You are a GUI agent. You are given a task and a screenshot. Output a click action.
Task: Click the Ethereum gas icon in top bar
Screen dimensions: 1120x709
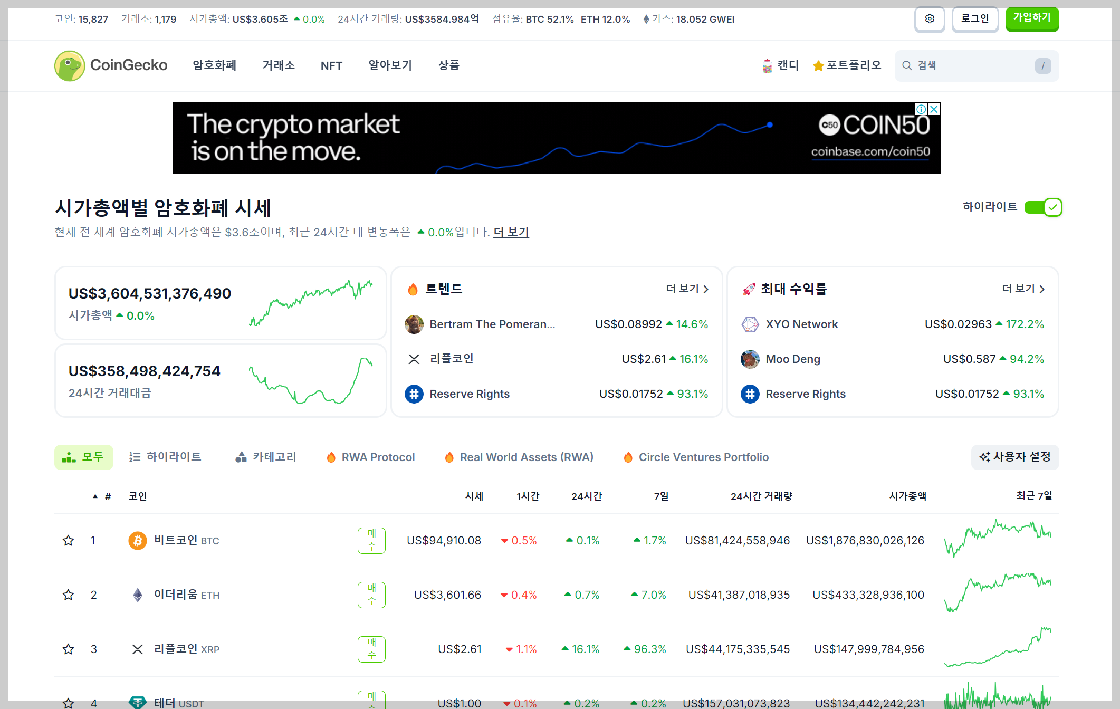[646, 20]
